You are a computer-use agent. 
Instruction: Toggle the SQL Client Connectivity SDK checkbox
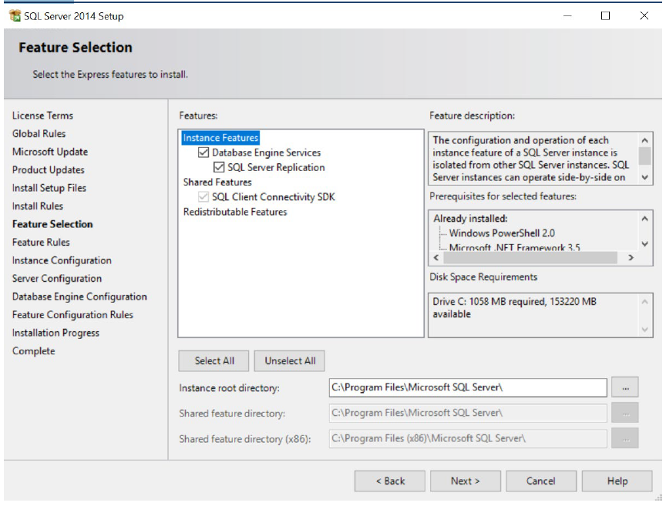pyautogui.click(x=203, y=194)
